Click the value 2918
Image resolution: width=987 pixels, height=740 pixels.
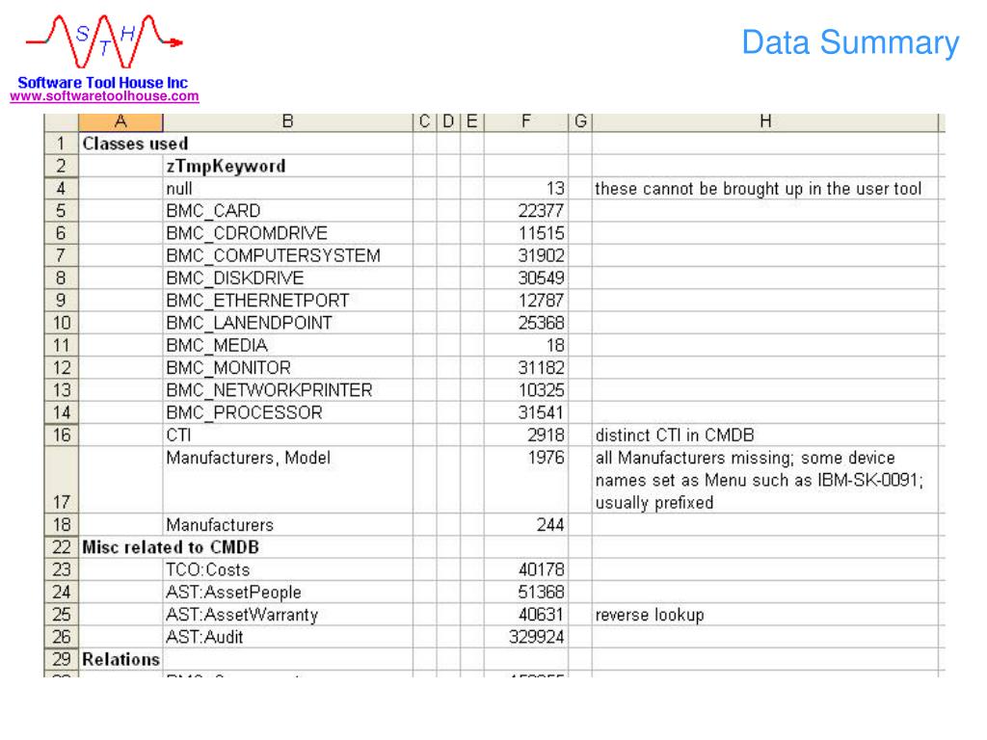point(546,436)
